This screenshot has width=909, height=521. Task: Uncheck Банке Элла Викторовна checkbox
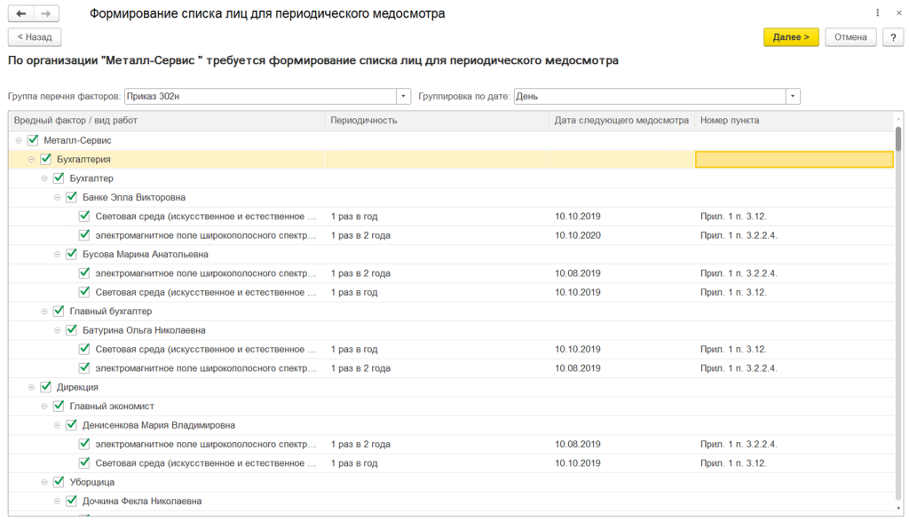(x=71, y=197)
